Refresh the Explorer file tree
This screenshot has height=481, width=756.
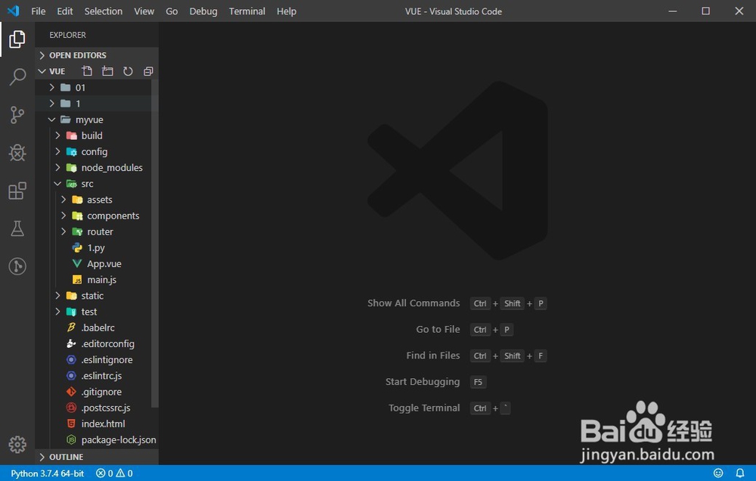(128, 71)
